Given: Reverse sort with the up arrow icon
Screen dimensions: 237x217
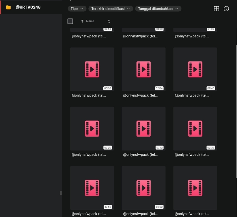Looking at the screenshot, I should click(x=82, y=21).
